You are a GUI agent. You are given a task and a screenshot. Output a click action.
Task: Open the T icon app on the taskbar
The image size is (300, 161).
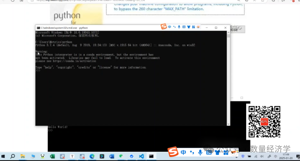72,156
